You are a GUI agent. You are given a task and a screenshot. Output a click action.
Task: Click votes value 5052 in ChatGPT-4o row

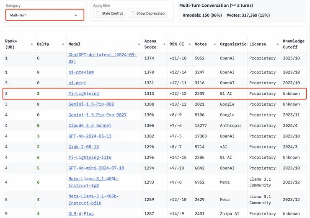click(x=199, y=58)
